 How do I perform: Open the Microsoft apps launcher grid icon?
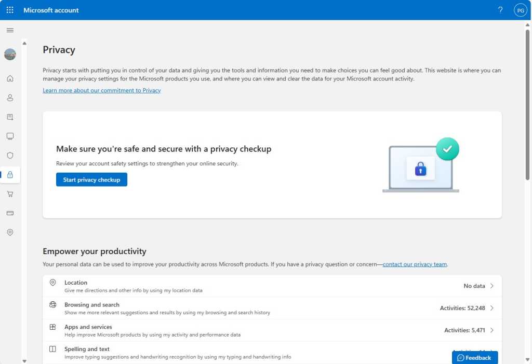[x=9, y=10]
